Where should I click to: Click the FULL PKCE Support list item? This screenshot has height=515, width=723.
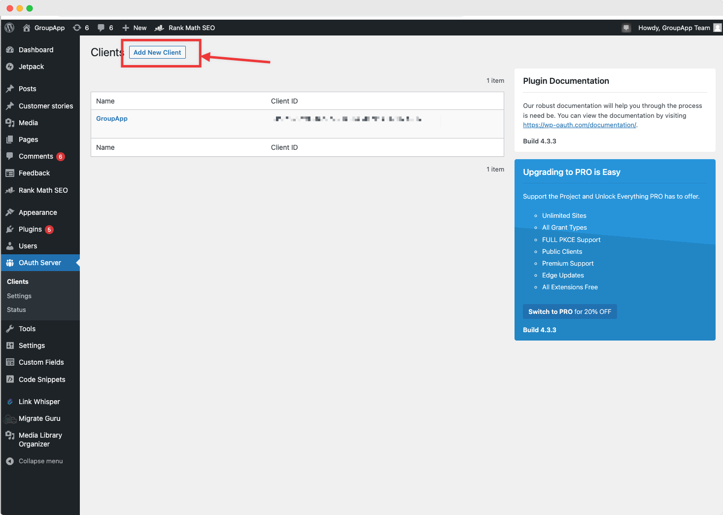pos(571,240)
